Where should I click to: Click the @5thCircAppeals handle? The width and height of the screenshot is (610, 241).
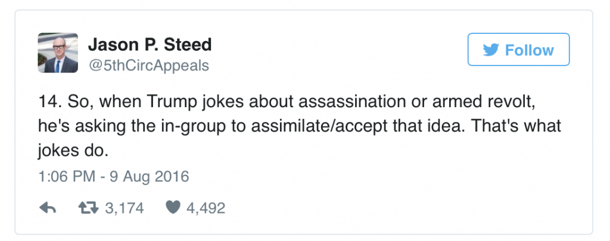click(148, 65)
